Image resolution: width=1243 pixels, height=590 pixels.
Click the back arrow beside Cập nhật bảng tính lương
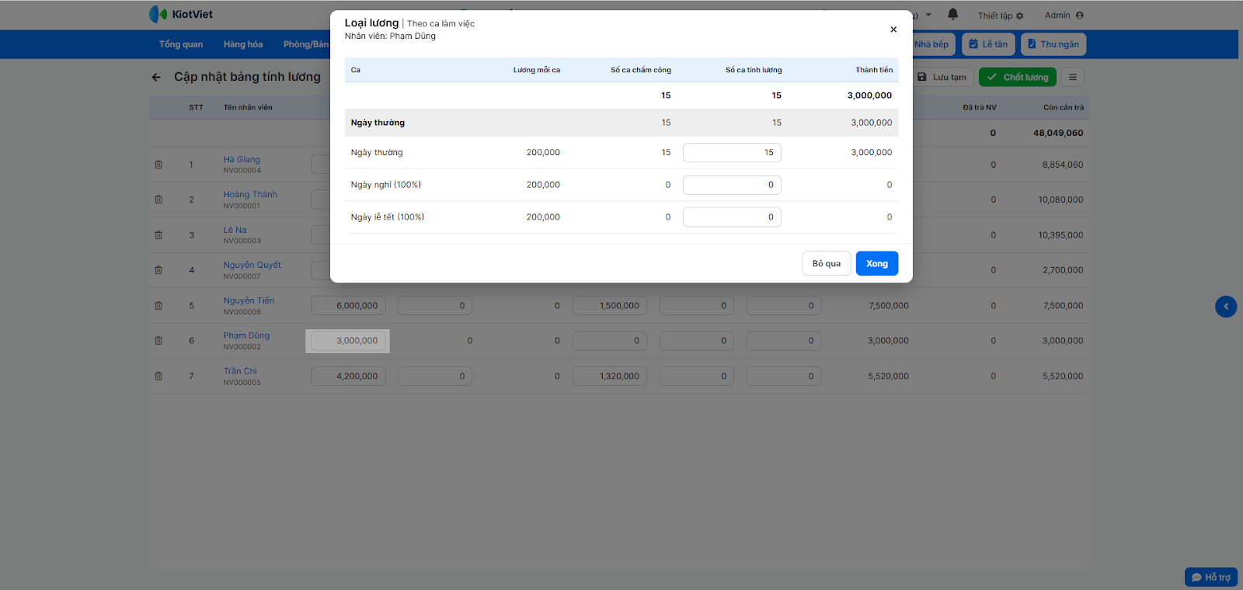[x=156, y=77]
